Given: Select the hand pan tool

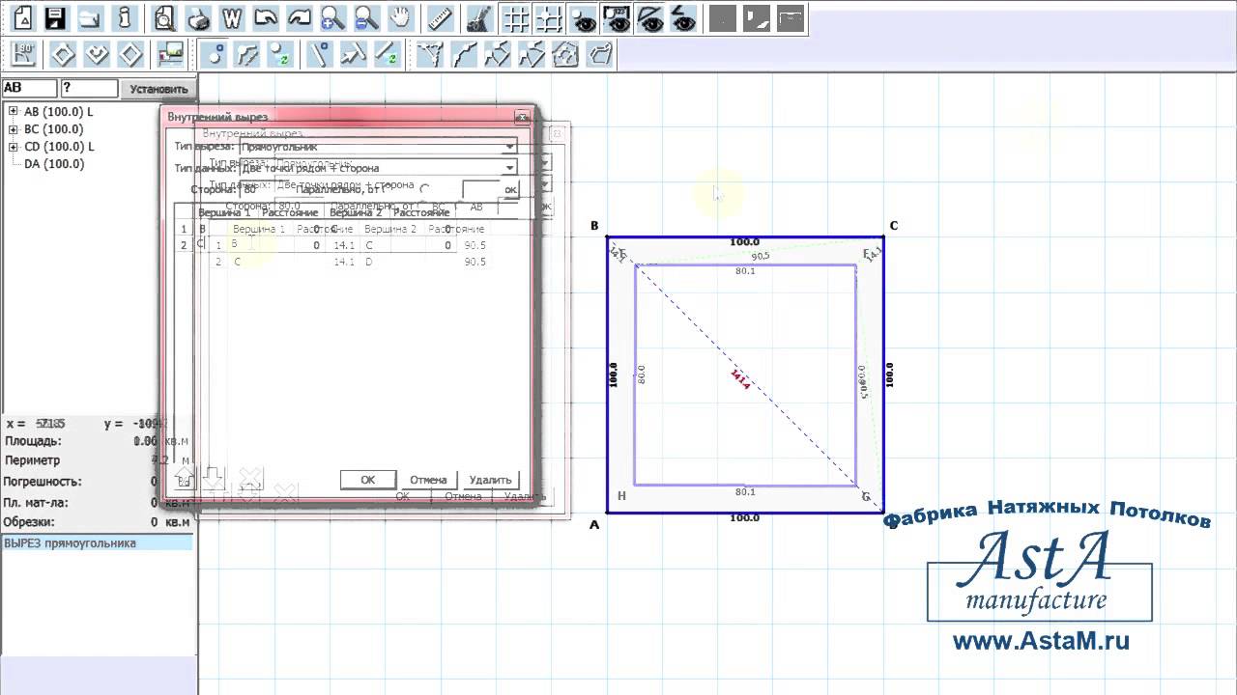Looking at the screenshot, I should coord(400,17).
